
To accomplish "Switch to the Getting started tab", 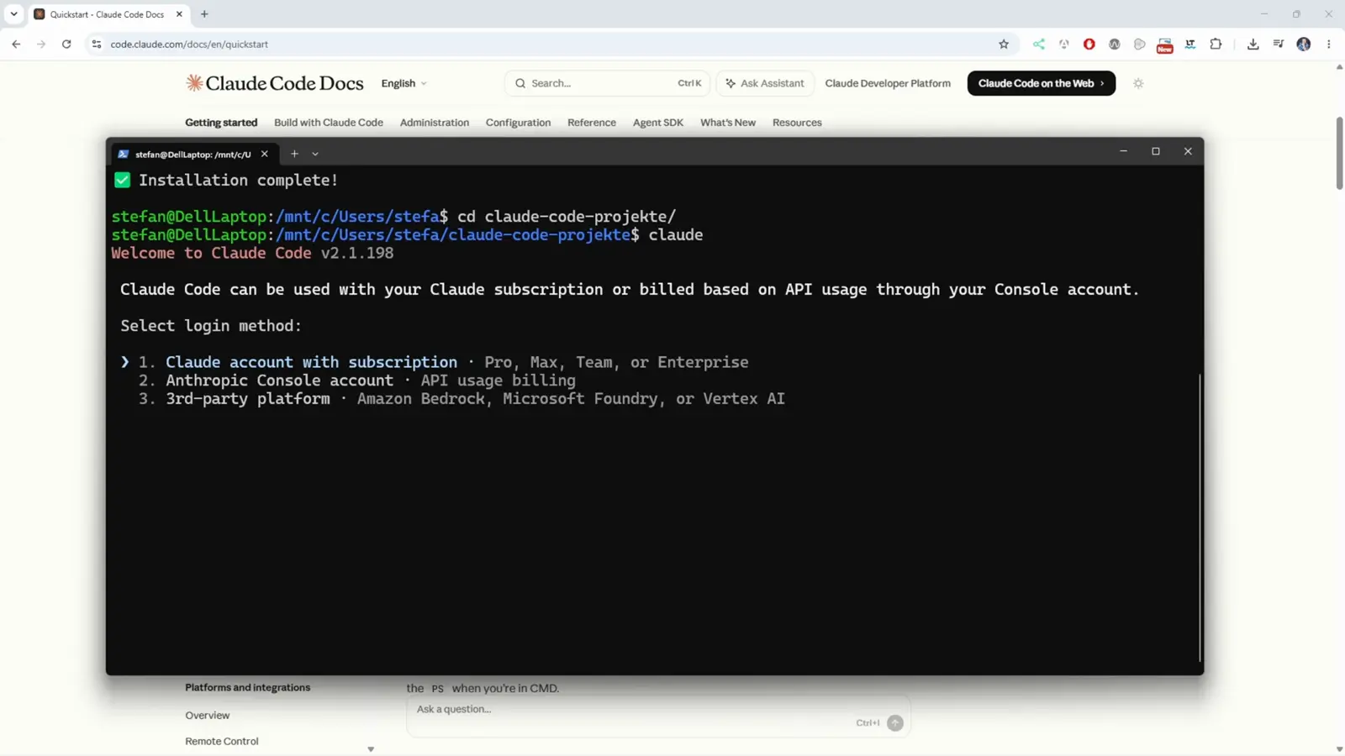I will 221,123.
